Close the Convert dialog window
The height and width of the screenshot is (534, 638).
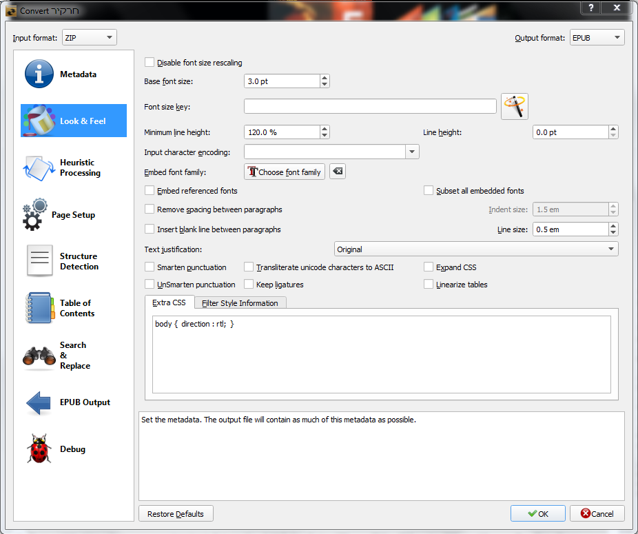617,8
